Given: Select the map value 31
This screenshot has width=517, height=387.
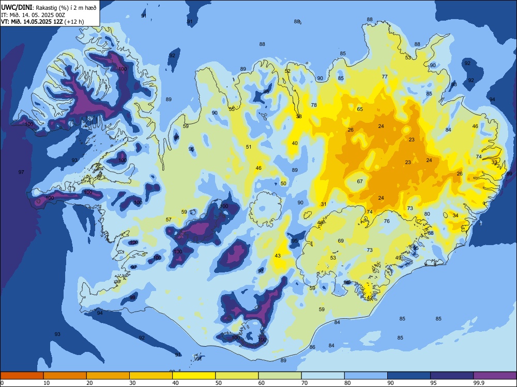Looking at the screenshot, I should [x=324, y=204].
